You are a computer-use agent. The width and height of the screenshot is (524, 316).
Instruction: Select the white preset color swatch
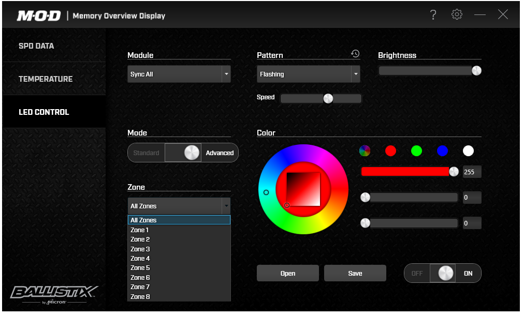point(468,151)
